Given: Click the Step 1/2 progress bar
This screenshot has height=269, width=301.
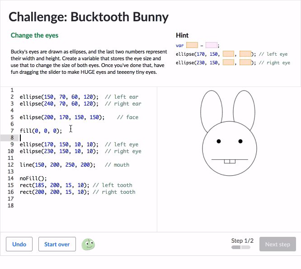Looking at the screenshot, I should [241, 247].
